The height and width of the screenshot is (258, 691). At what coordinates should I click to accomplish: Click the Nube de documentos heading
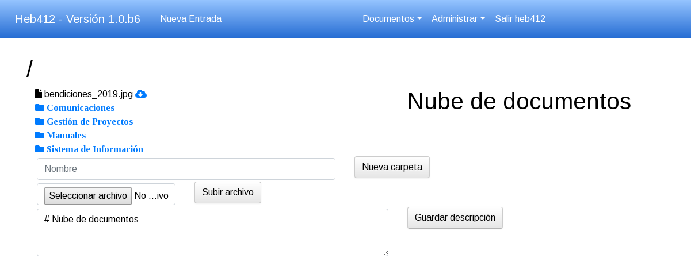tap(519, 102)
